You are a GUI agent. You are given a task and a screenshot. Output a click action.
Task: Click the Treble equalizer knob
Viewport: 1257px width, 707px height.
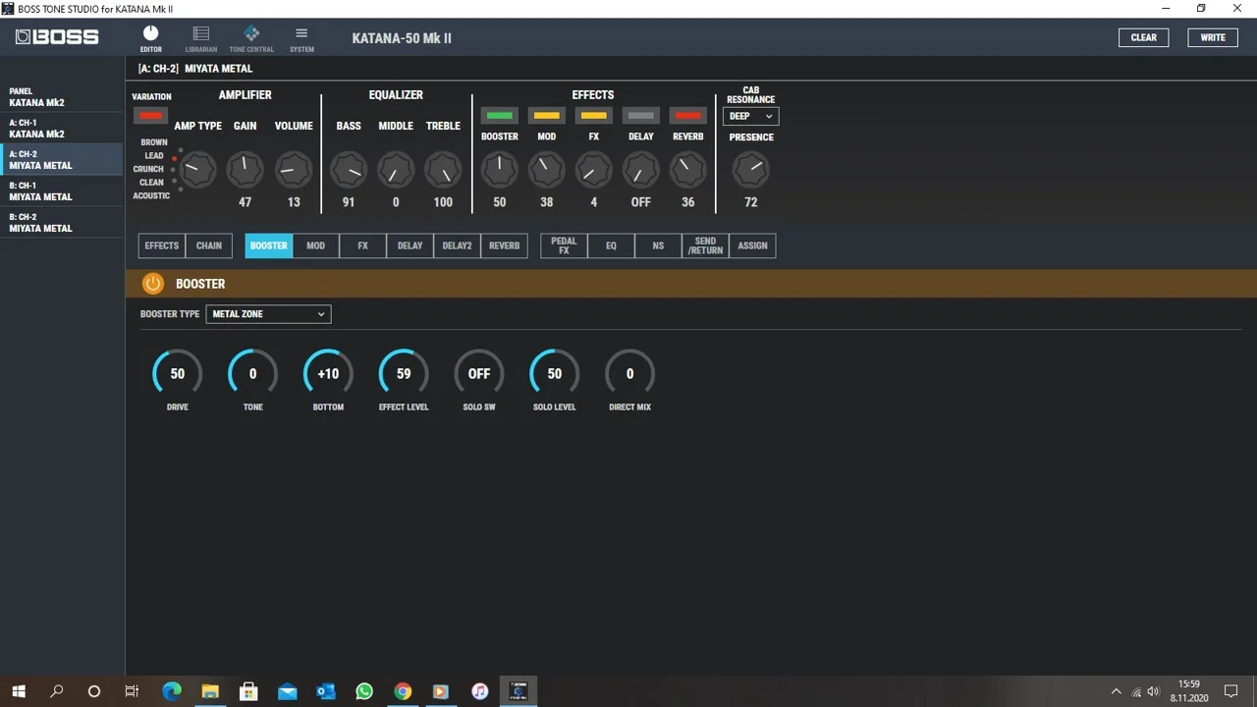click(x=443, y=170)
